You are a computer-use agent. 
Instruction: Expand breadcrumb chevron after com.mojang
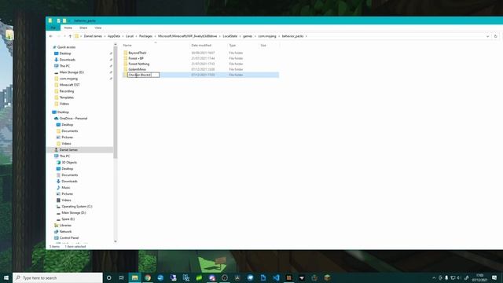click(x=279, y=36)
